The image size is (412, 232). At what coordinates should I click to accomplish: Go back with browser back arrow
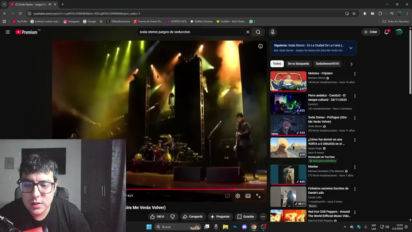(x=5, y=14)
